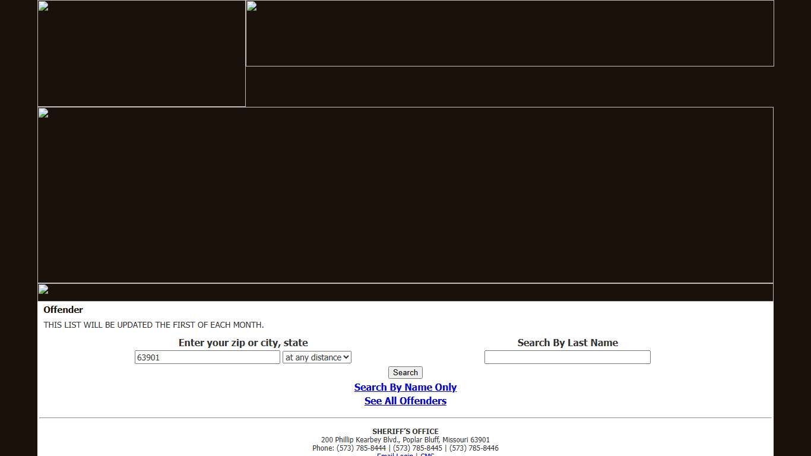Click the broken logo image at top left

coord(141,53)
